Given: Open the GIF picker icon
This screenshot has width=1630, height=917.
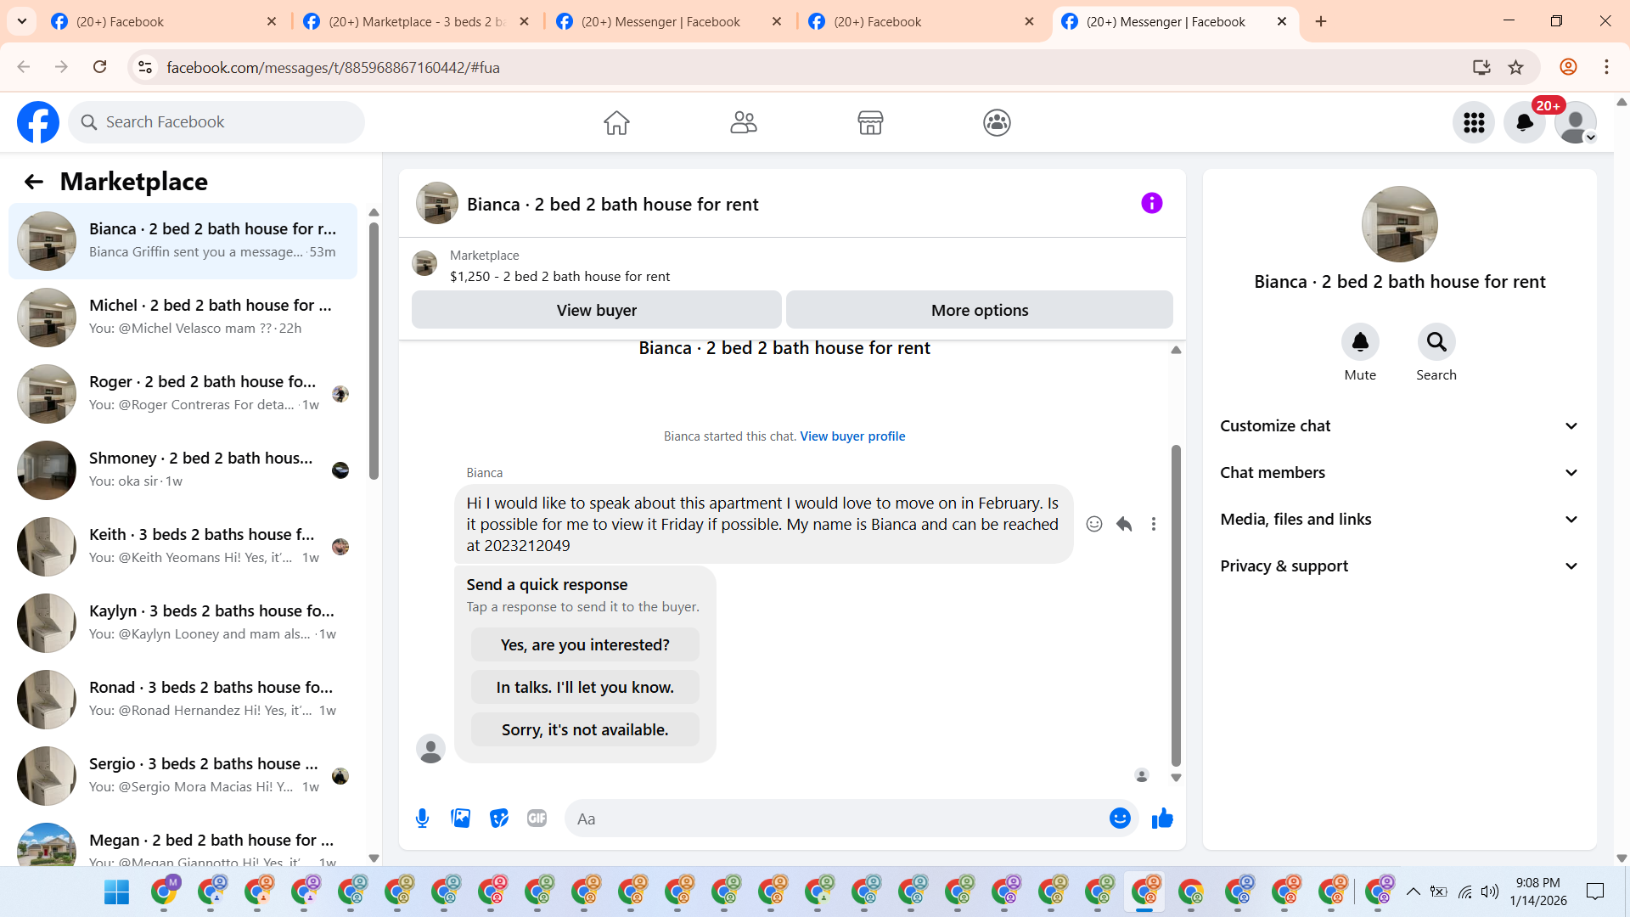Looking at the screenshot, I should pyautogui.click(x=537, y=819).
